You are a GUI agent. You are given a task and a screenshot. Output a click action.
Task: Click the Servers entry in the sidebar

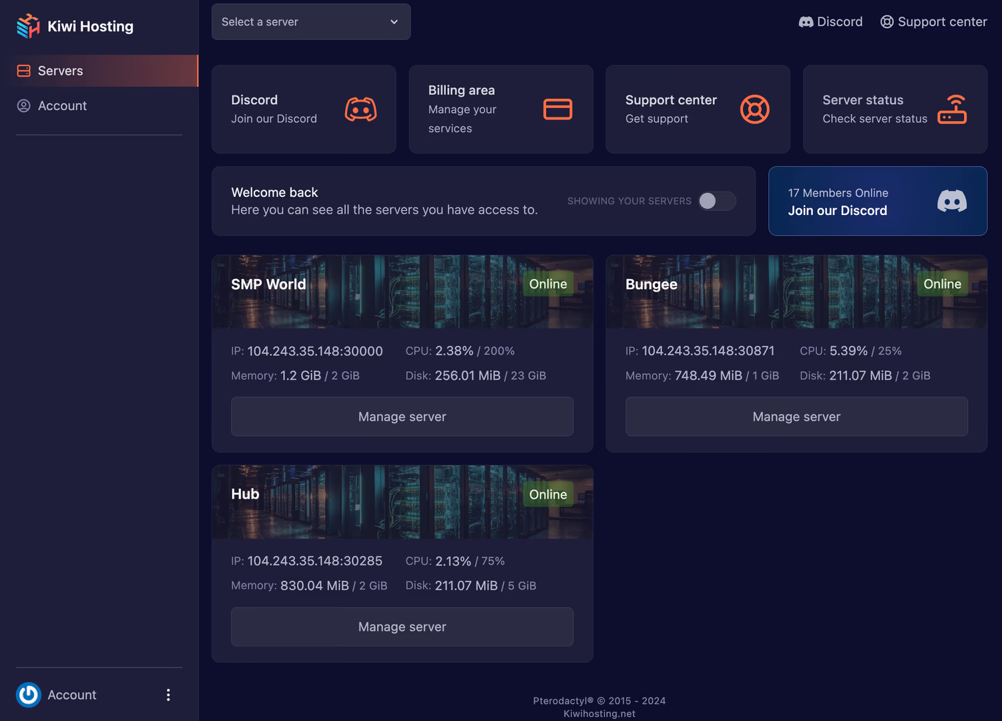[60, 70]
